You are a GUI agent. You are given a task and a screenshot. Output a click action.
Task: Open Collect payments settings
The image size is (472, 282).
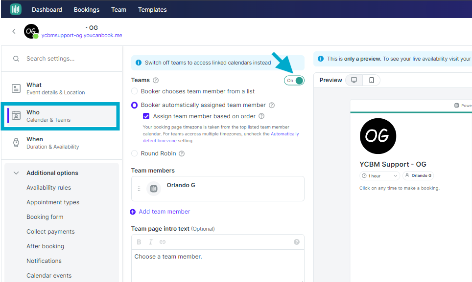(50, 232)
